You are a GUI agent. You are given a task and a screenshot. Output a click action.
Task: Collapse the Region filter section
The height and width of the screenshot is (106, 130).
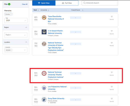click(26, 27)
